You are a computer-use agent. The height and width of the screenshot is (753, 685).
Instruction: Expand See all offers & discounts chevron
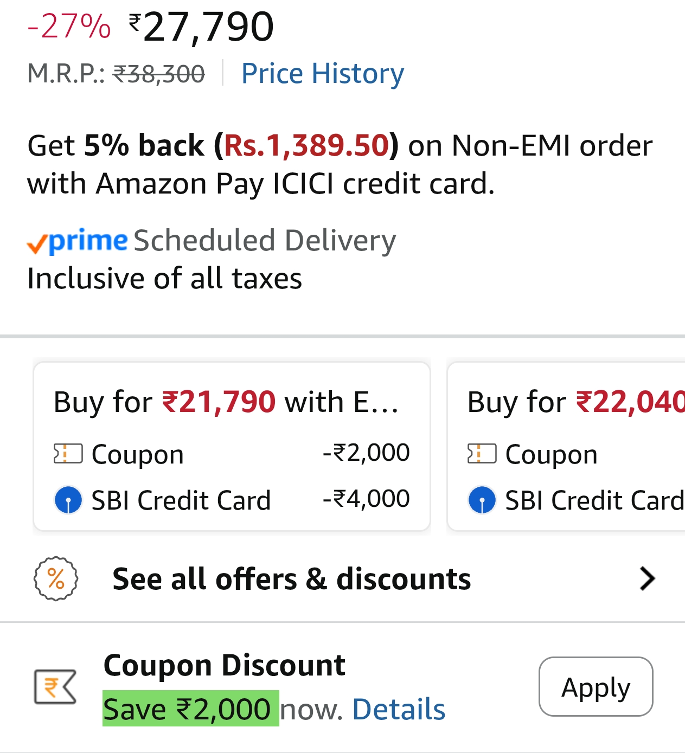(647, 578)
